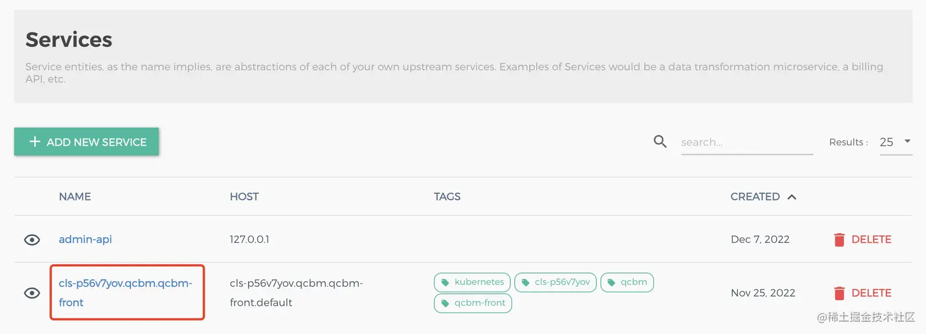This screenshot has height=334, width=926.
Task: Click trash icon for qcbm-front service
Action: click(x=839, y=293)
